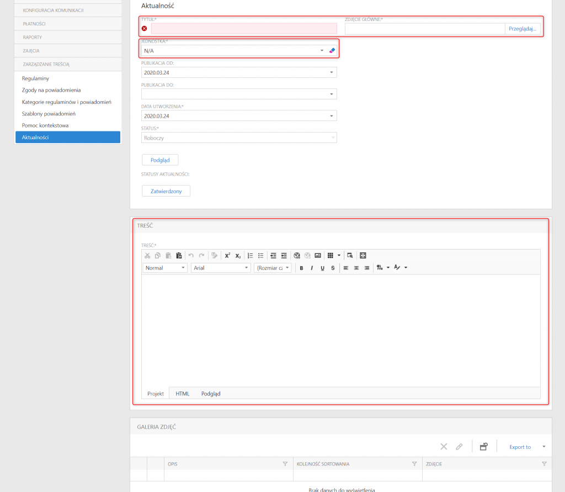Image resolution: width=565 pixels, height=492 pixels.
Task: Click into the Tytuł text field
Action: 244,29
